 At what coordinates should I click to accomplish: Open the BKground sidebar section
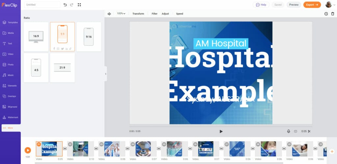[10, 107]
